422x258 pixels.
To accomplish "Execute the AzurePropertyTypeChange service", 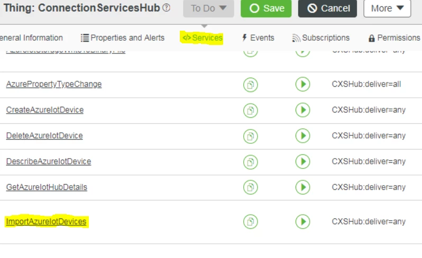I will point(303,84).
